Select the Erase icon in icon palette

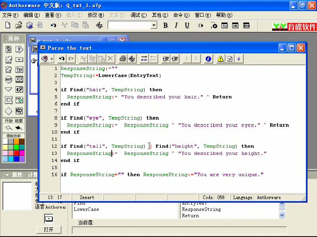click(8, 70)
